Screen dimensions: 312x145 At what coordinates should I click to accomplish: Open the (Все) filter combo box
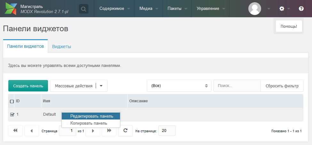(179, 86)
